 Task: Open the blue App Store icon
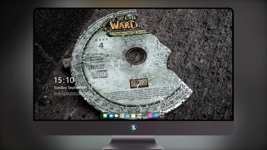(156, 116)
